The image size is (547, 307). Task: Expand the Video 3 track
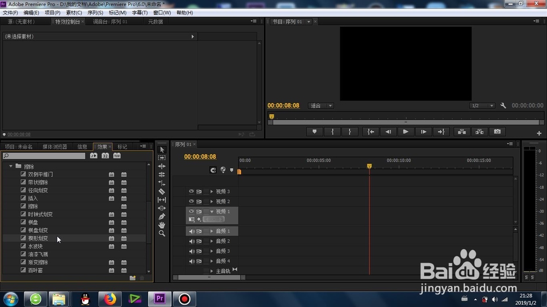coord(211,191)
